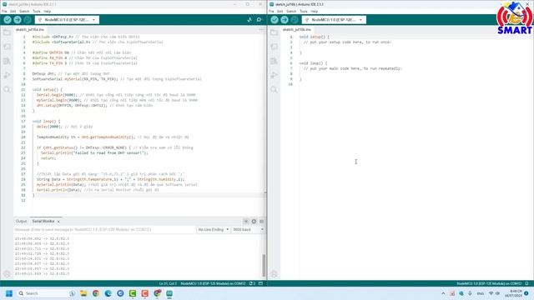Open Search icon in right window sidebar
The image size is (534, 300).
tap(274, 89)
